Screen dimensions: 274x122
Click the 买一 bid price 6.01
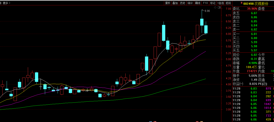254,34
